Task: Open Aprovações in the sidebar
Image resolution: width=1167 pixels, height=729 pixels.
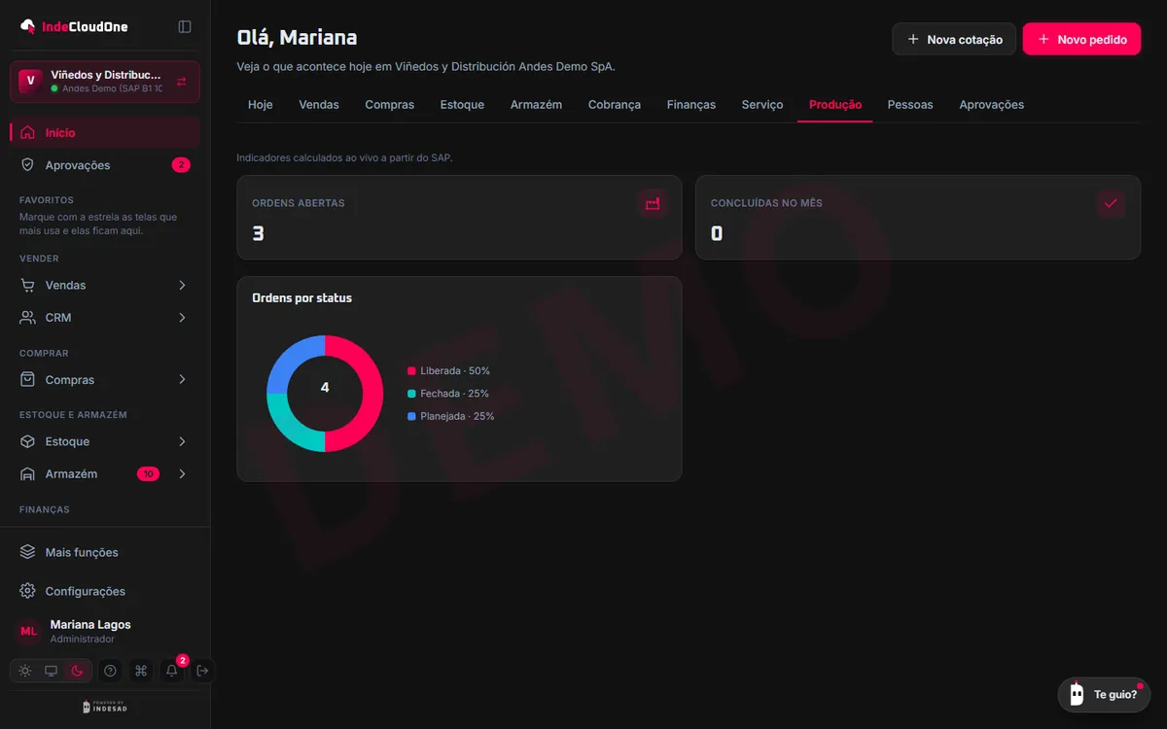Action: [105, 165]
